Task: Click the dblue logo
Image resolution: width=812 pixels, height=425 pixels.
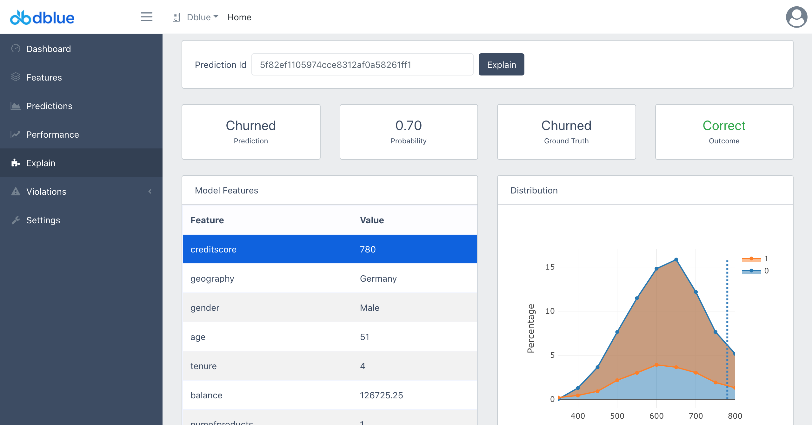Action: [42, 17]
